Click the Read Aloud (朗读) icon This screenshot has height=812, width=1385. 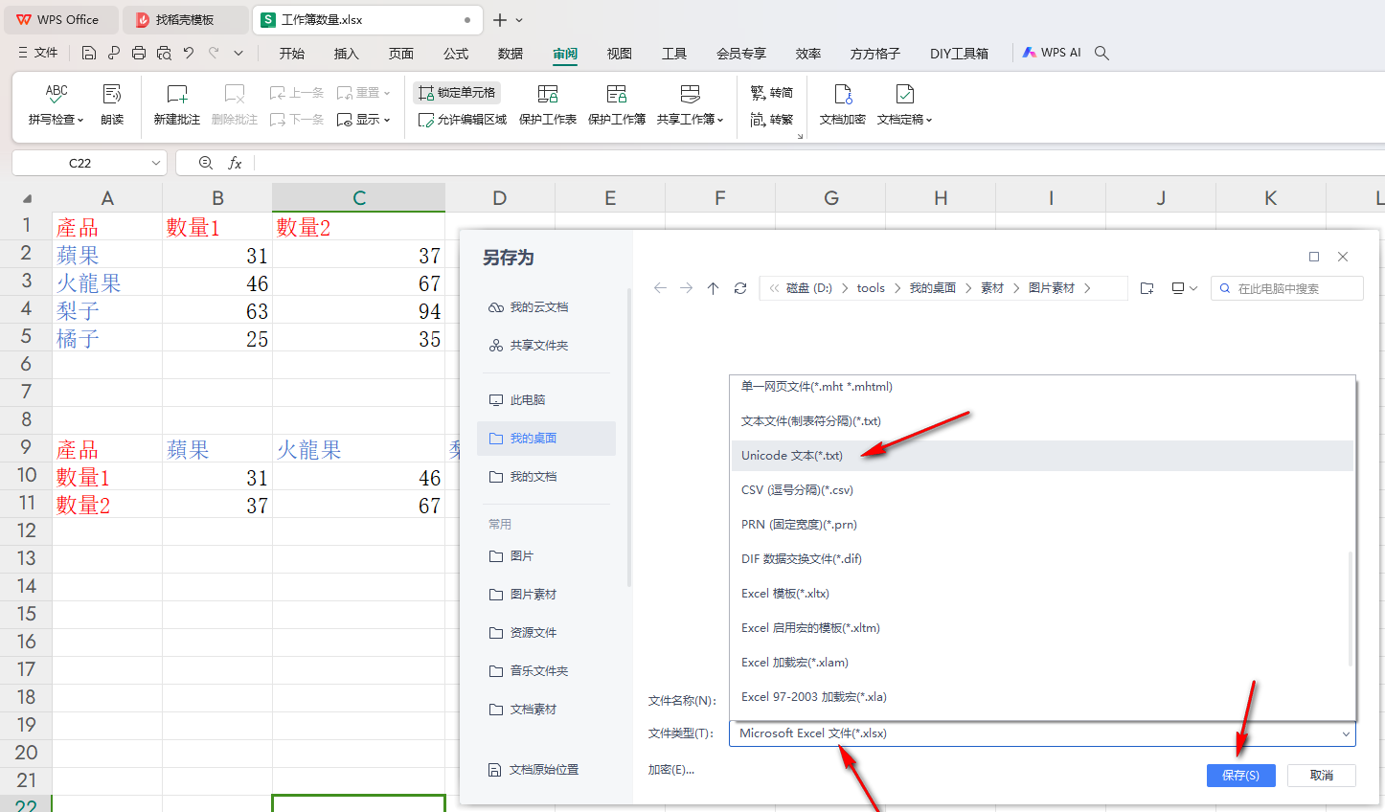(x=112, y=104)
